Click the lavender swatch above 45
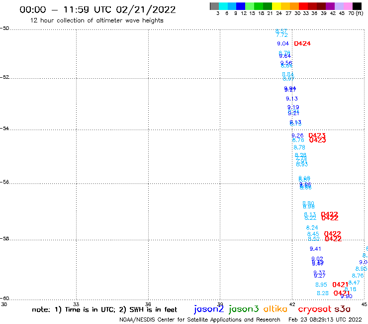The height and width of the screenshot is (324, 368). point(339,6)
